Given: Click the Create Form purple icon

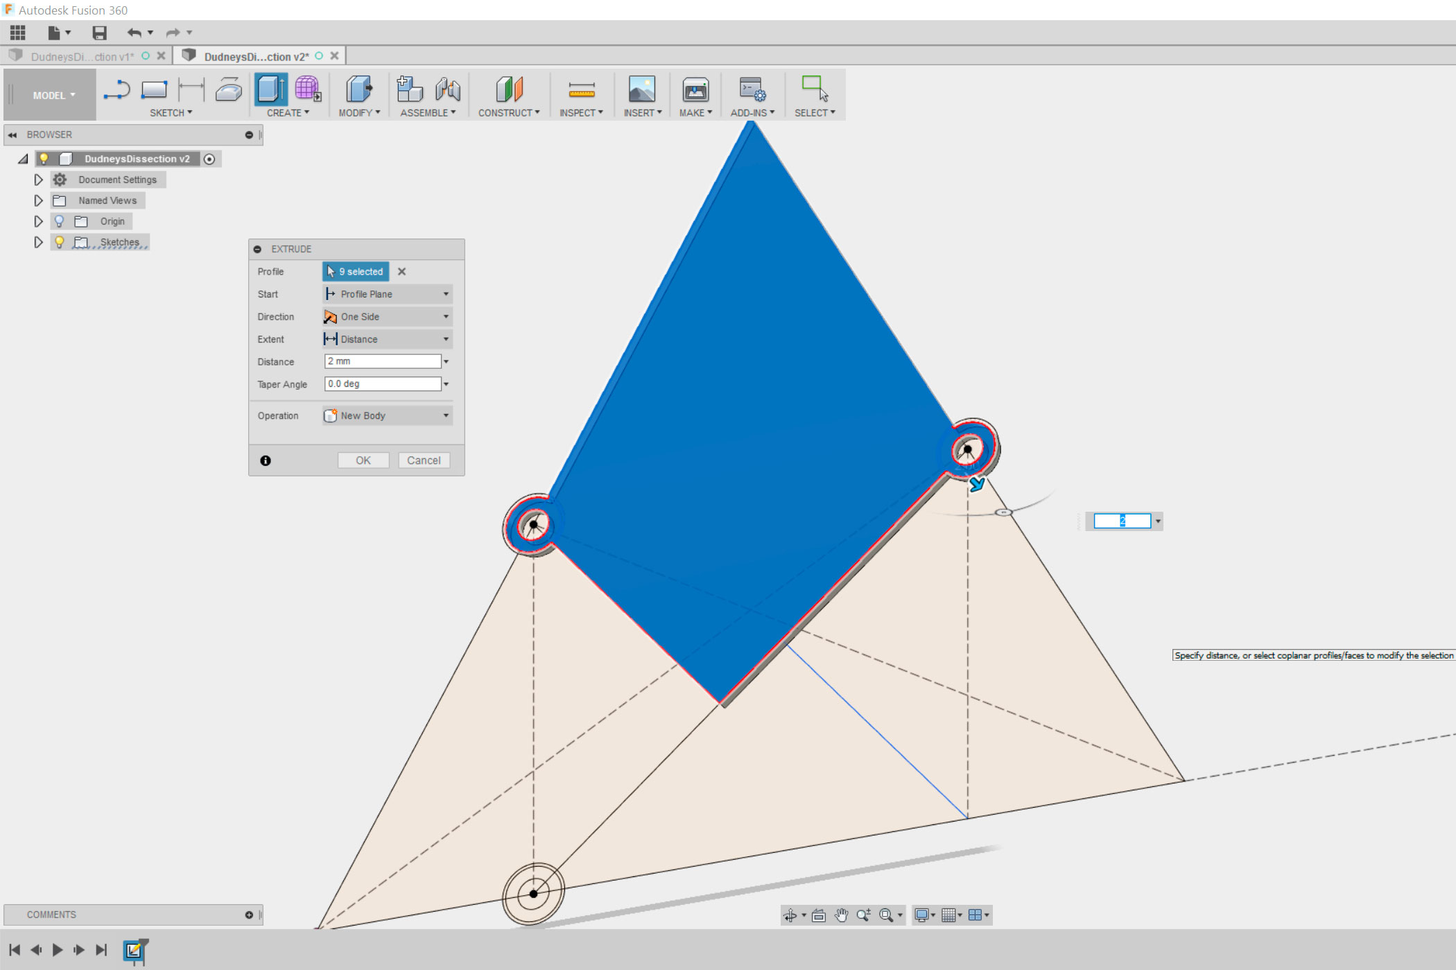Looking at the screenshot, I should [307, 89].
